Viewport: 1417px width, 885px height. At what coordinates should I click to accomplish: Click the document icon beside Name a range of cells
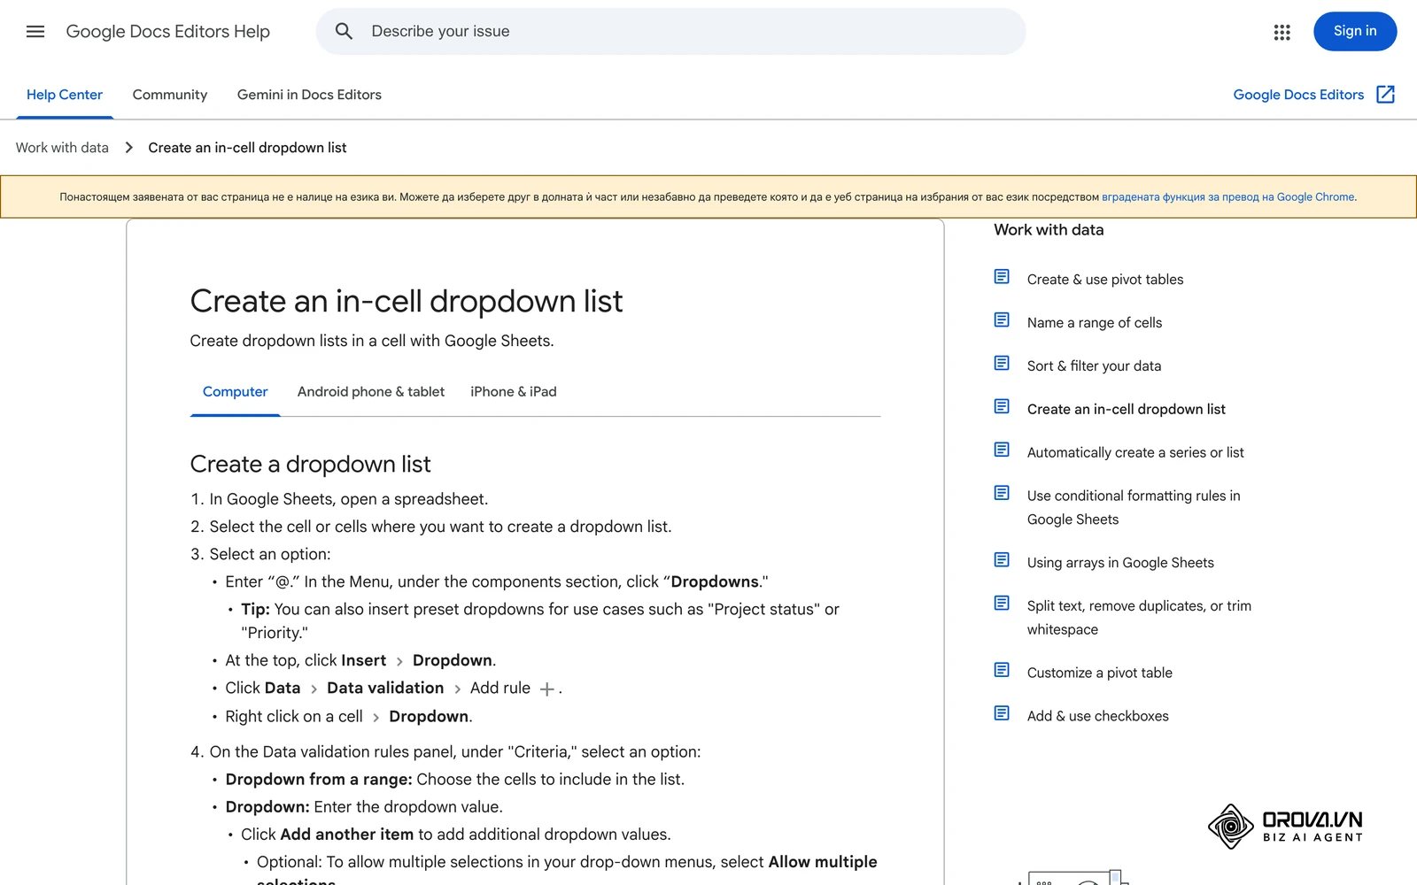(1002, 320)
